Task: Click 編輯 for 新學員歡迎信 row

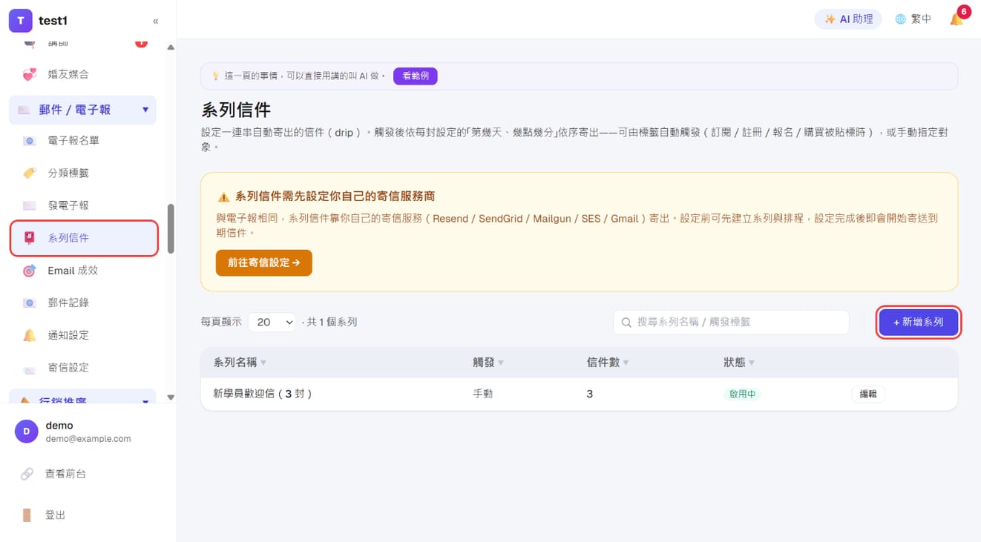Action: pos(868,394)
